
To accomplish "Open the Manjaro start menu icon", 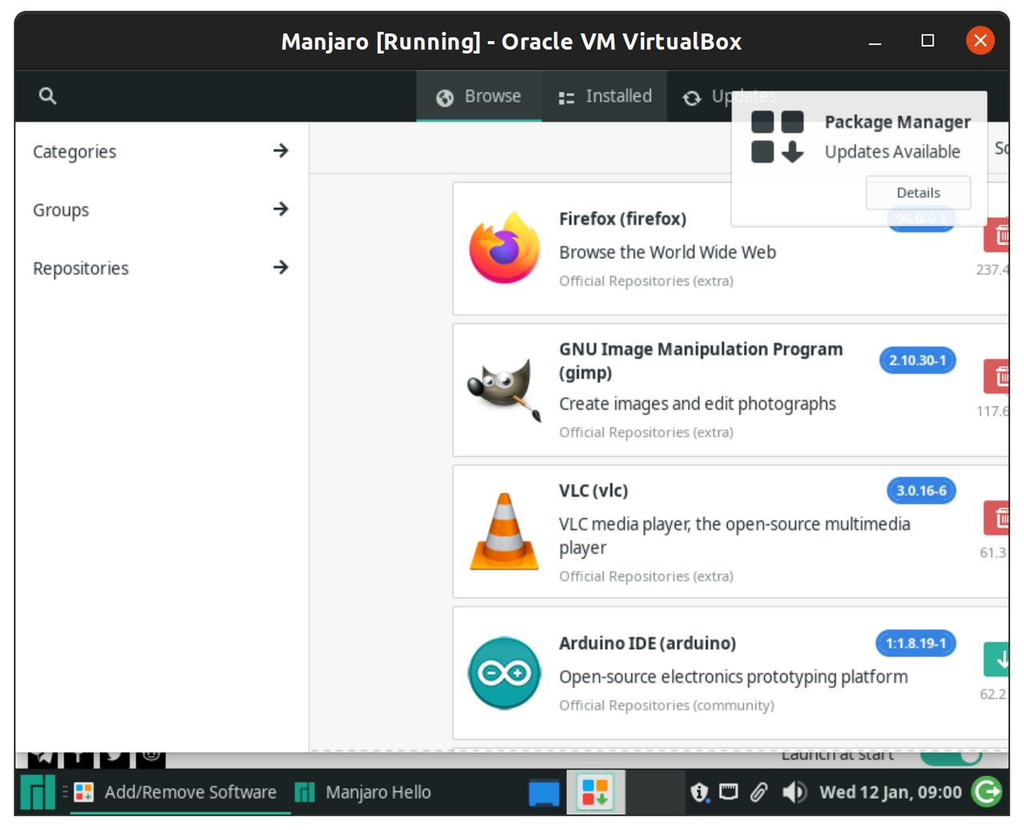I will coord(38,792).
